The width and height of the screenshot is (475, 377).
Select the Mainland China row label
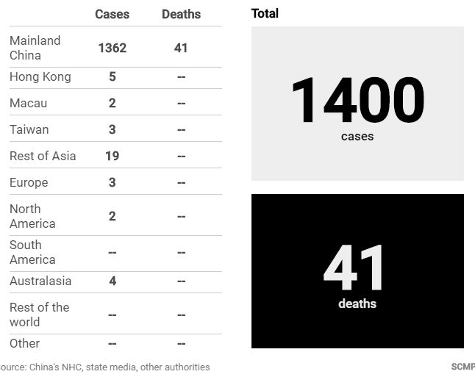[x=35, y=48]
